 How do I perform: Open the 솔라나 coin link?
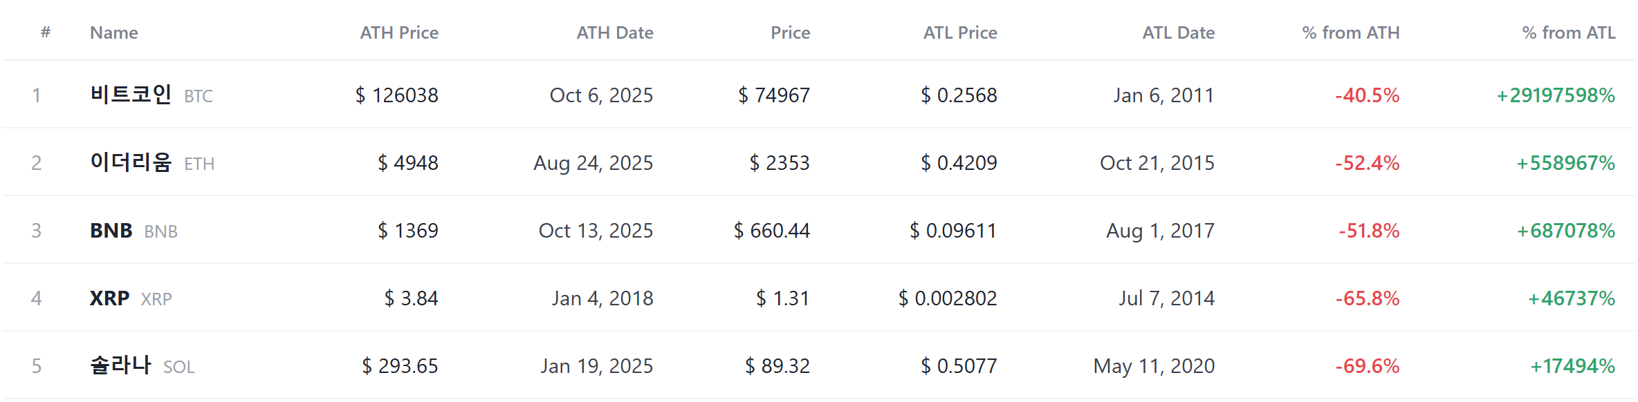(120, 365)
